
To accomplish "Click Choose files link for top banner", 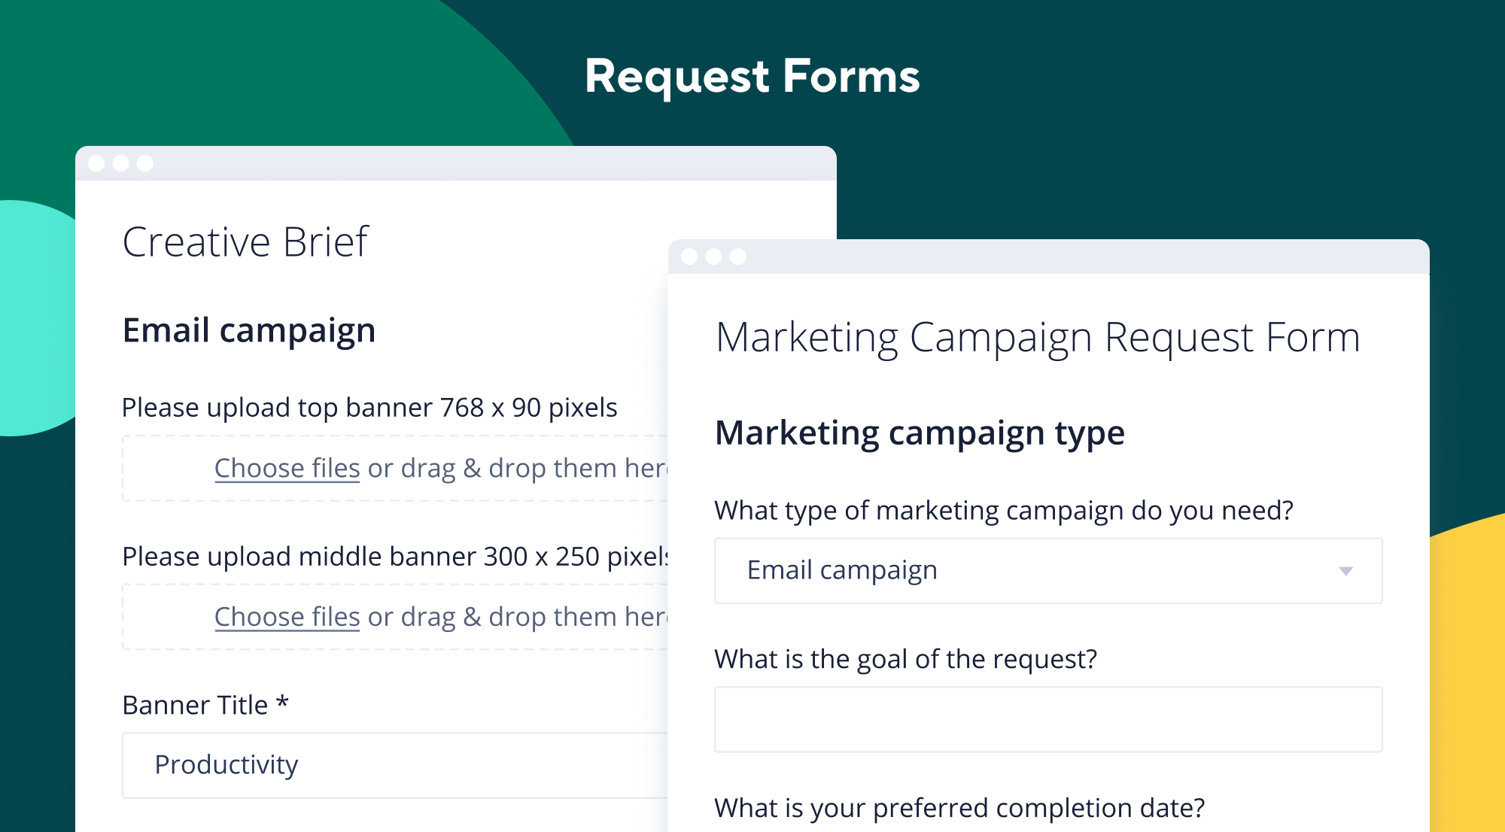I will click(x=287, y=468).
